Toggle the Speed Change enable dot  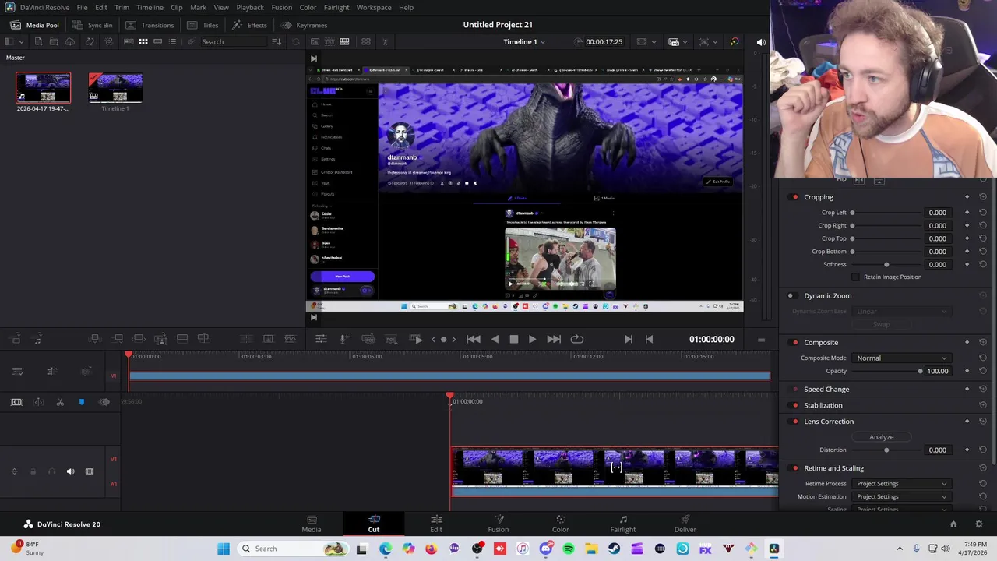(x=794, y=390)
